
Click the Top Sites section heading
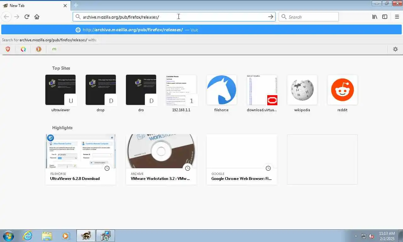61,68
